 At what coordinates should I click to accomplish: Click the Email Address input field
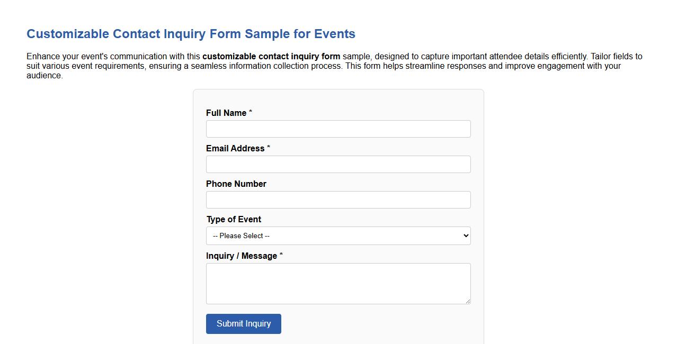point(338,164)
